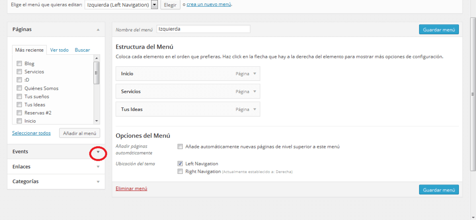Switch to the Más reciente tab
Viewport: 476px width, 220px height.
click(29, 50)
